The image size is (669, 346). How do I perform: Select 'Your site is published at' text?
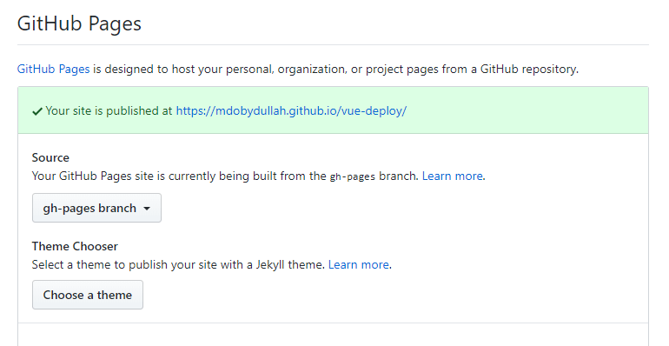pos(109,111)
